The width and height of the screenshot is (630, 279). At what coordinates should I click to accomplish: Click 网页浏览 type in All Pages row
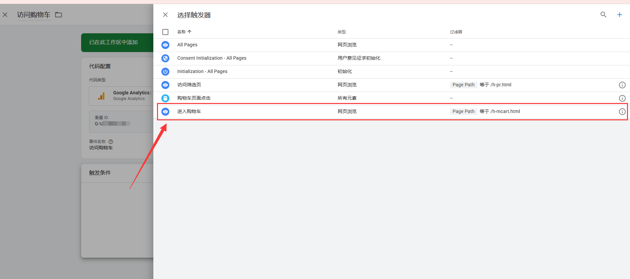347,45
